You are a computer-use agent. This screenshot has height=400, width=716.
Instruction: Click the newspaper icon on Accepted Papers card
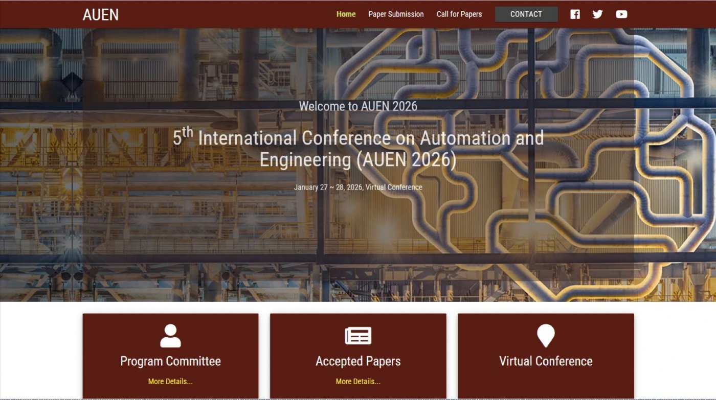pyautogui.click(x=358, y=335)
